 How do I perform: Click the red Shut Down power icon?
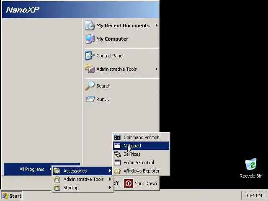(129, 183)
